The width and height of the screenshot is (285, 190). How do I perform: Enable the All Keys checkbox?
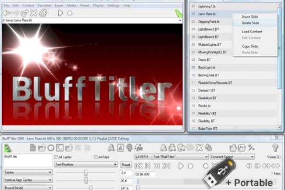pyautogui.click(x=96, y=157)
